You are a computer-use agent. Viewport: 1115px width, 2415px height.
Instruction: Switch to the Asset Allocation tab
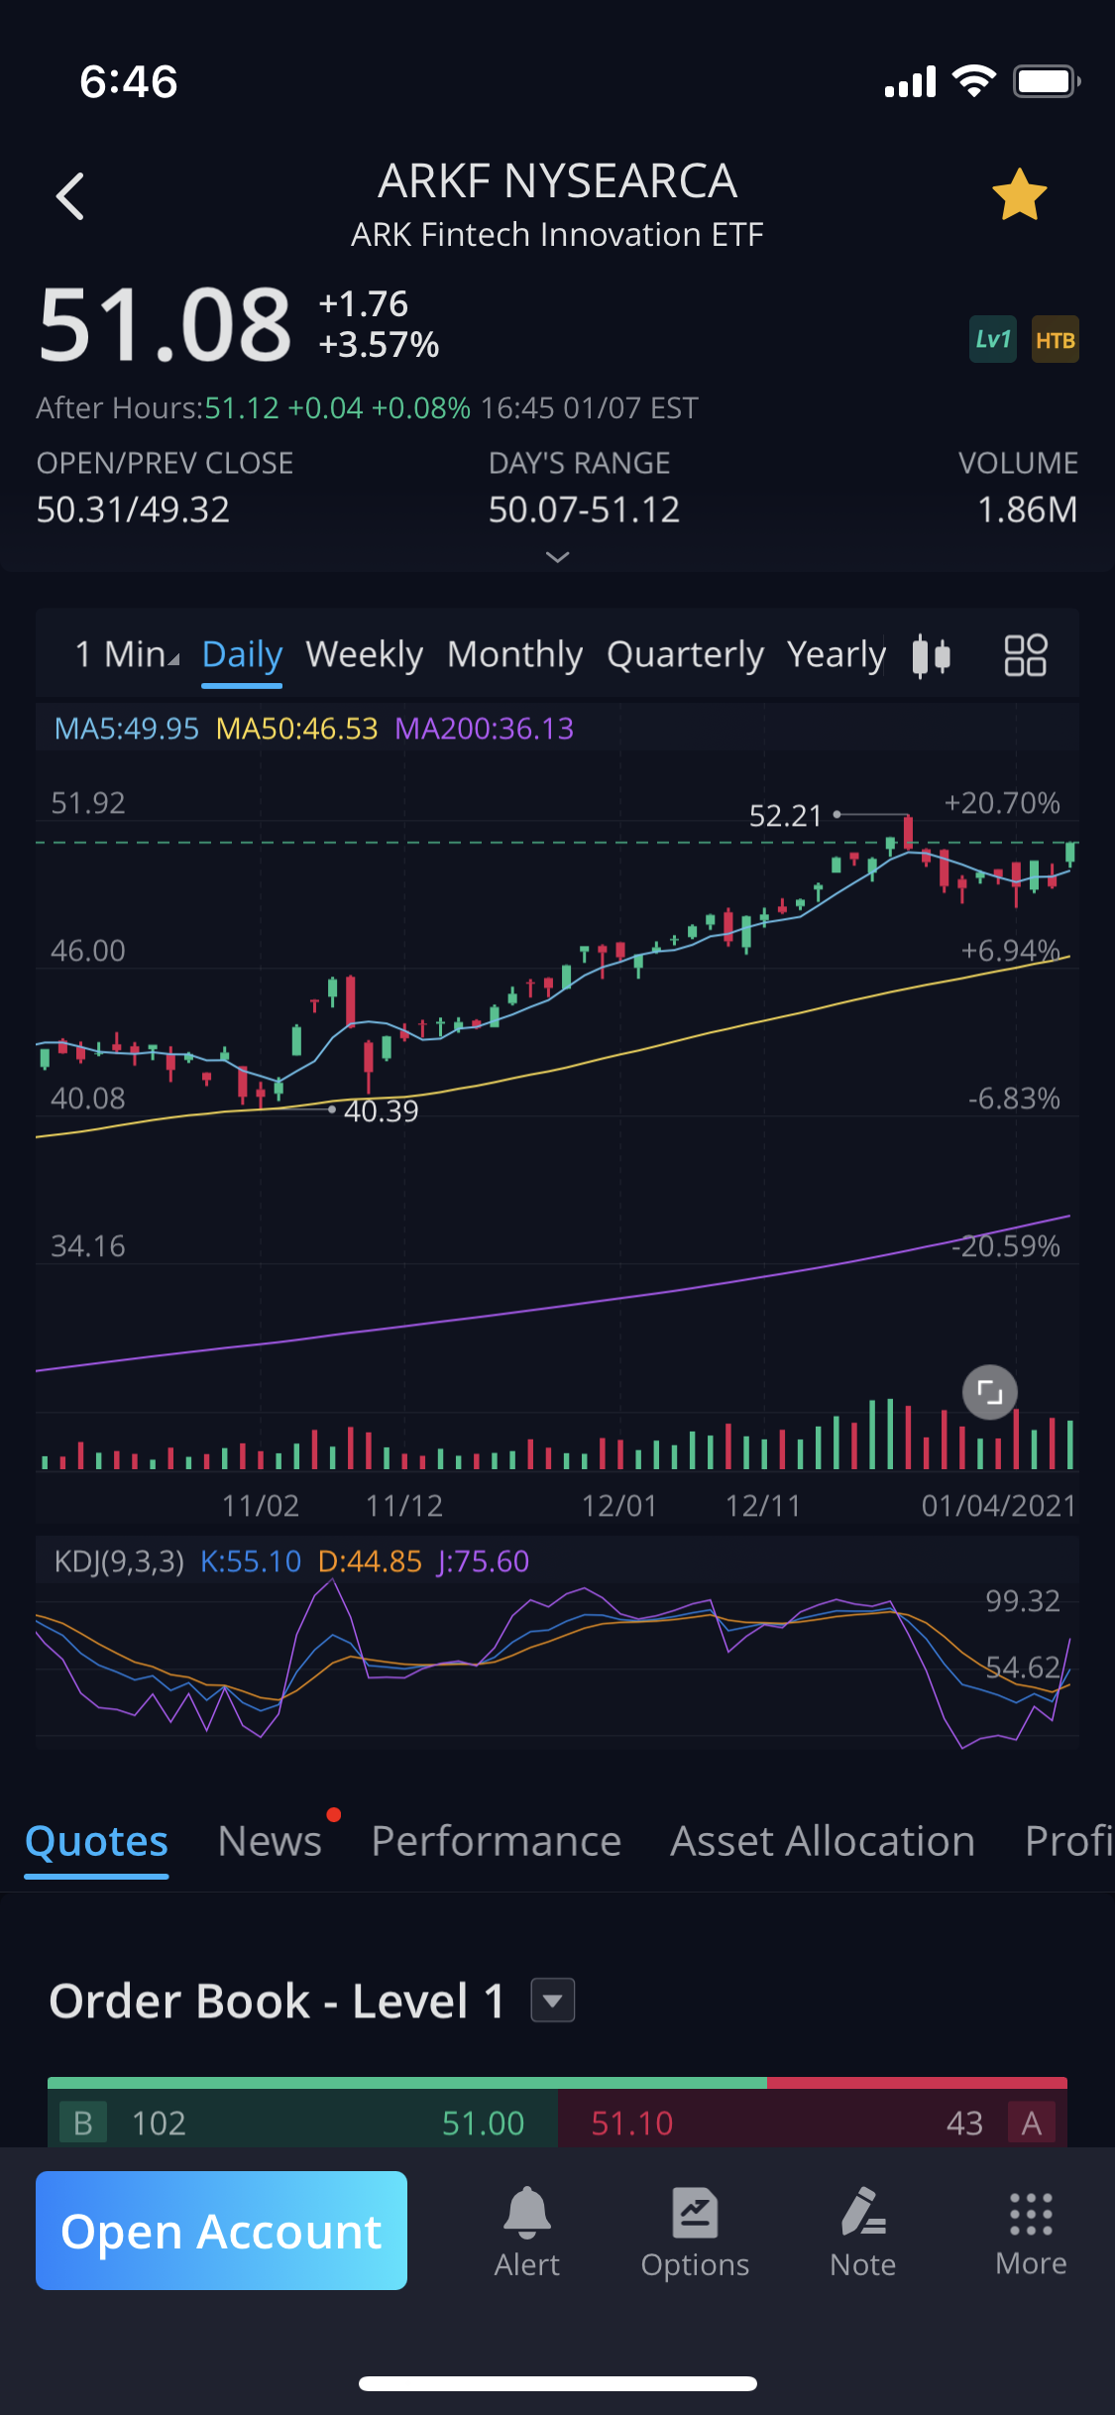pos(822,1841)
